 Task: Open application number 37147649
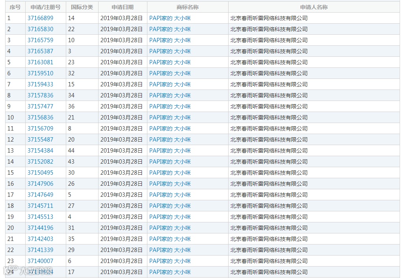click(x=41, y=195)
